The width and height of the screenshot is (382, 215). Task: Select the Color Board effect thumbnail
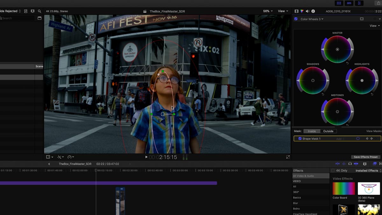click(x=344, y=189)
